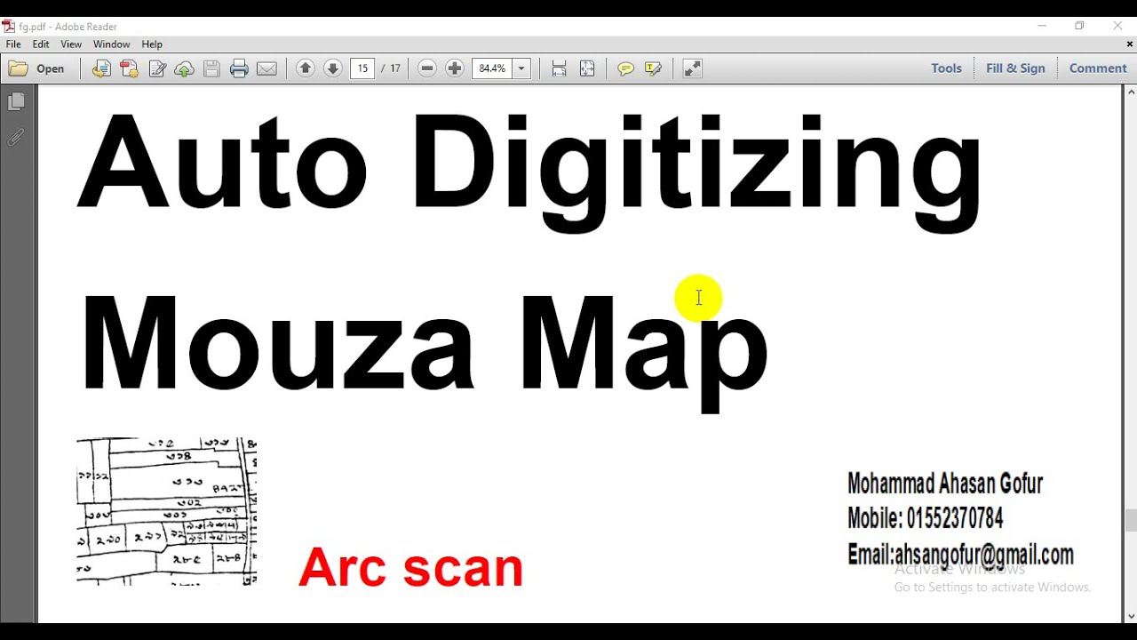The width and height of the screenshot is (1137, 640).
Task: Click the email ahsangofur@gmail.com line
Action: click(960, 555)
